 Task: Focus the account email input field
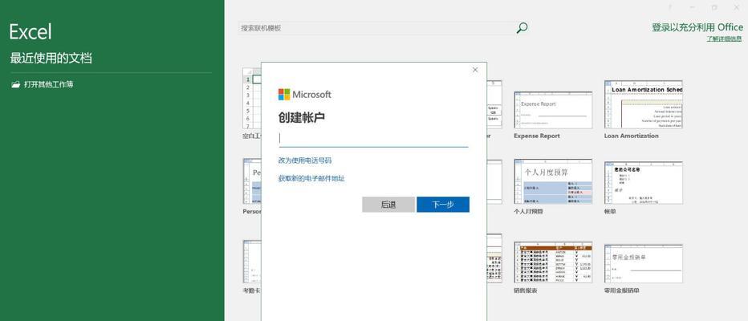tap(373, 139)
